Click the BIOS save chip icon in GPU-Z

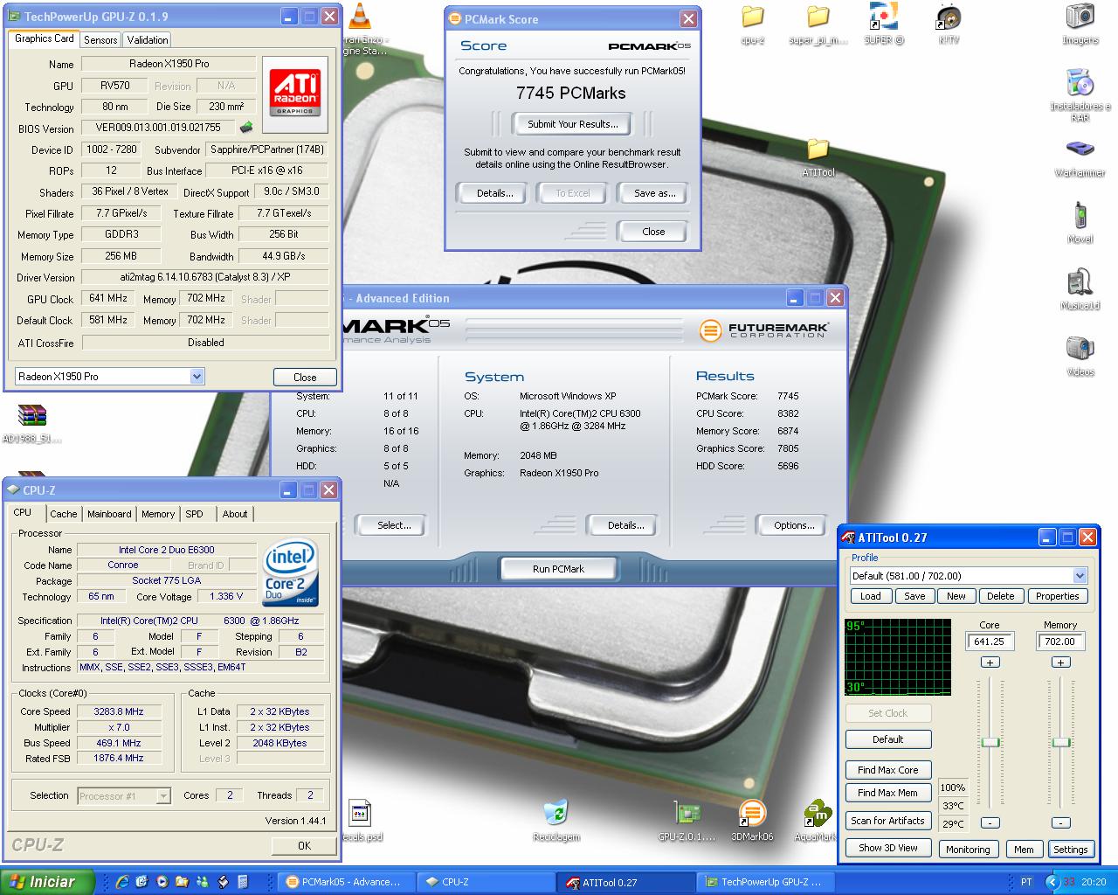(x=246, y=128)
